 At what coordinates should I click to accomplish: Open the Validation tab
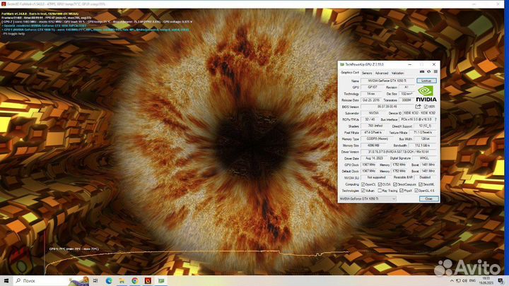398,73
